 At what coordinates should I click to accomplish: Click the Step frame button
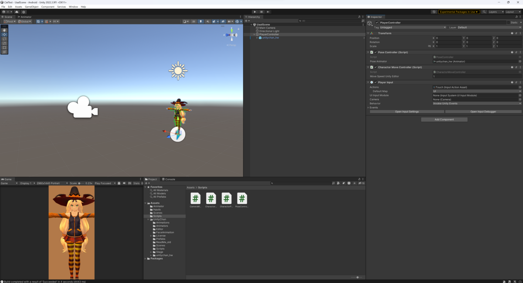(x=268, y=12)
